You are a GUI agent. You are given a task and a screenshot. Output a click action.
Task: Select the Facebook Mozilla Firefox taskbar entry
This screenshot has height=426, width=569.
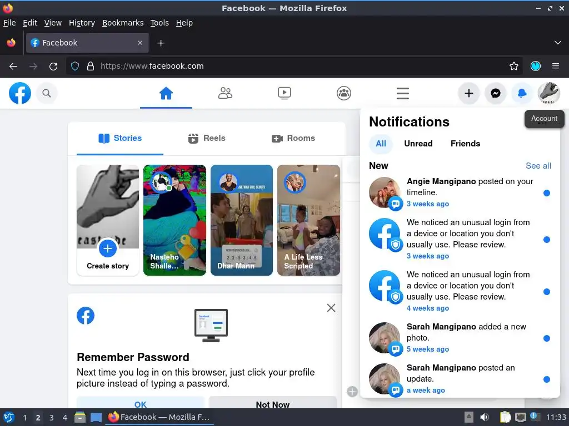pos(160,417)
